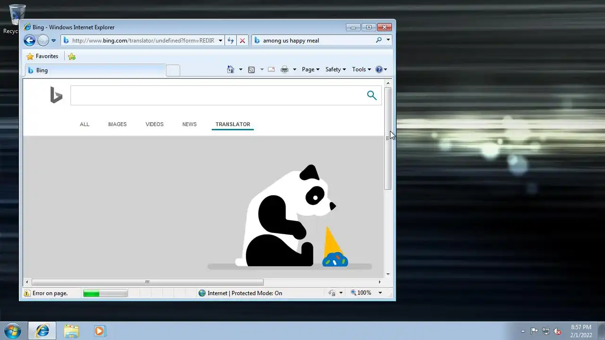The width and height of the screenshot is (605, 340).
Task: Go back with the Back arrow button
Action: (29, 41)
